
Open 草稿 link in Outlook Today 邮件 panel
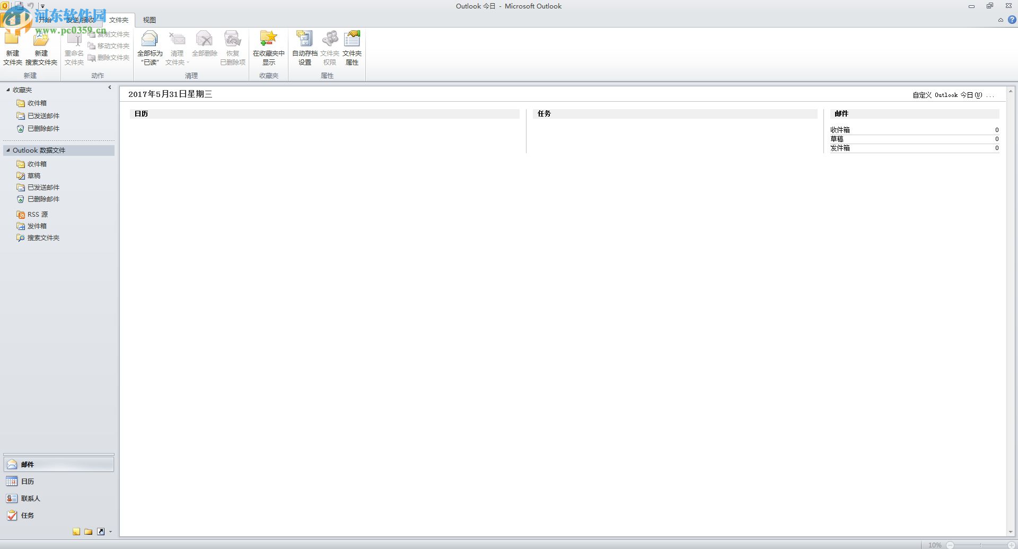tap(837, 139)
